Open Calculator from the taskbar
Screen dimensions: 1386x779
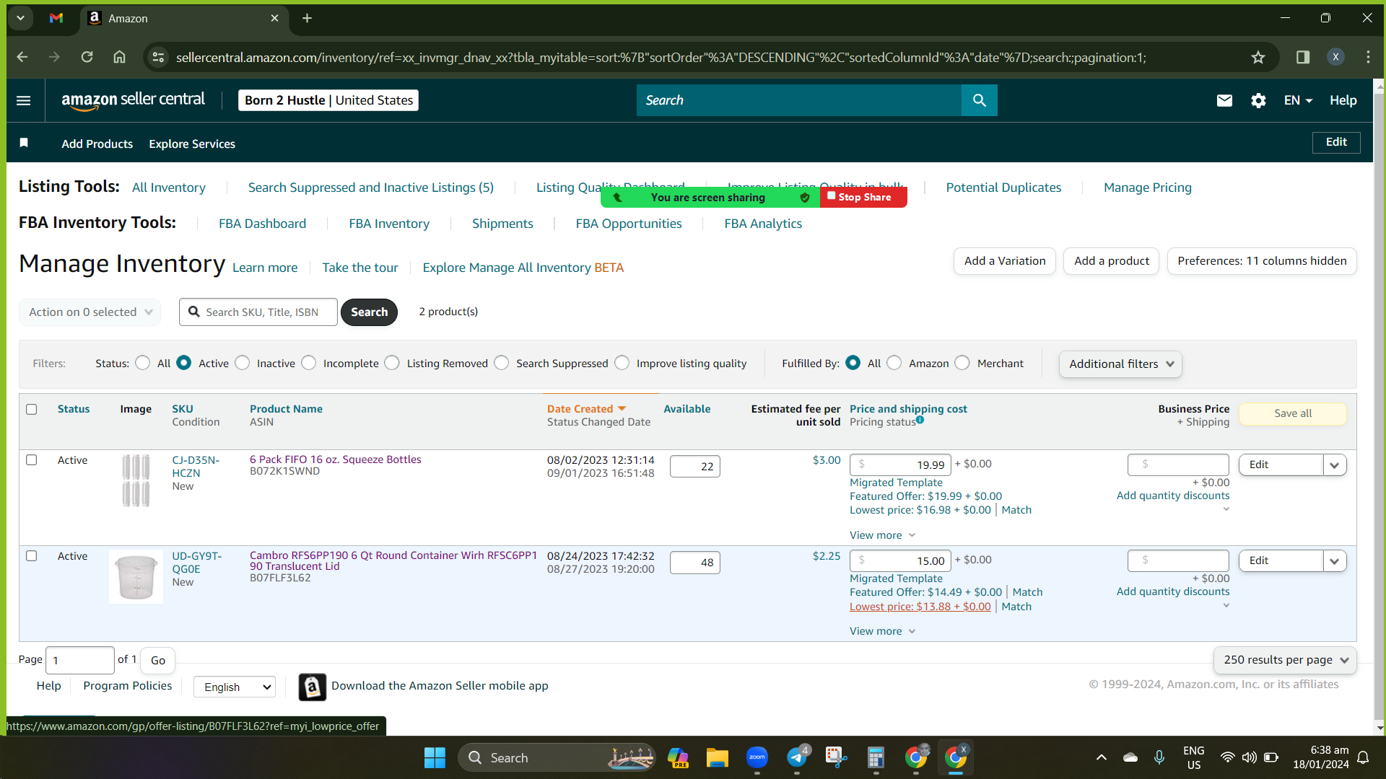tap(876, 757)
